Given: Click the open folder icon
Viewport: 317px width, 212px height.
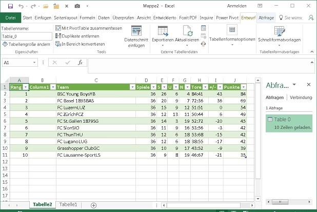Looking at the screenshot, I should (x=46, y=6).
